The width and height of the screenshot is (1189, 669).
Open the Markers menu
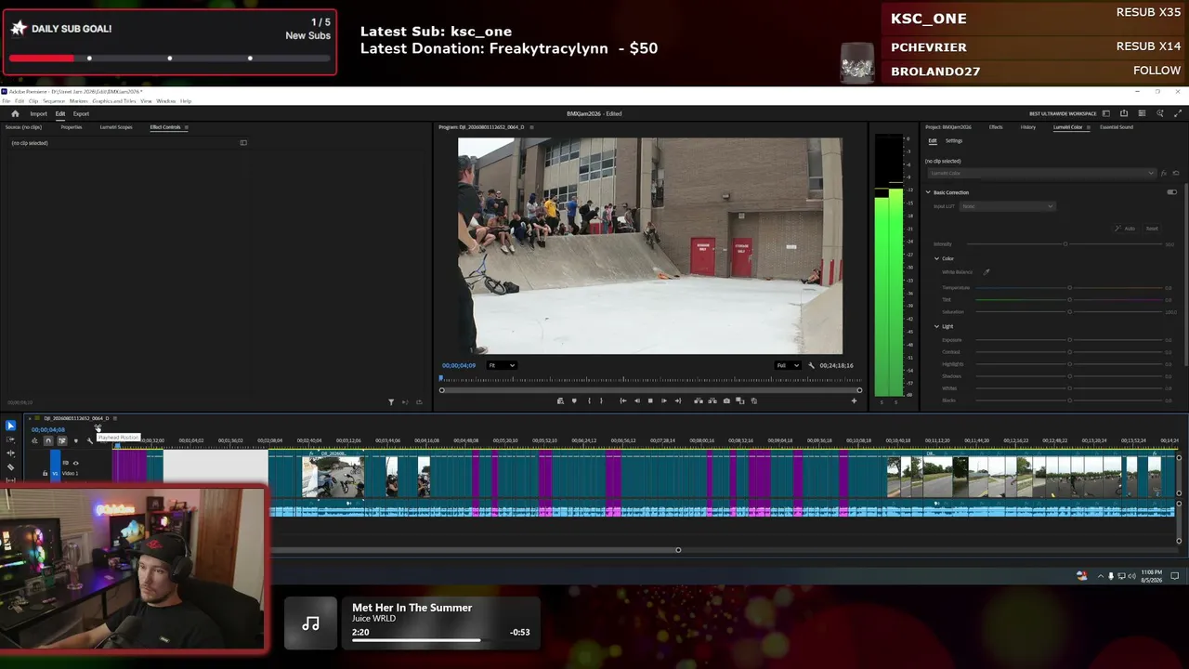78,100
